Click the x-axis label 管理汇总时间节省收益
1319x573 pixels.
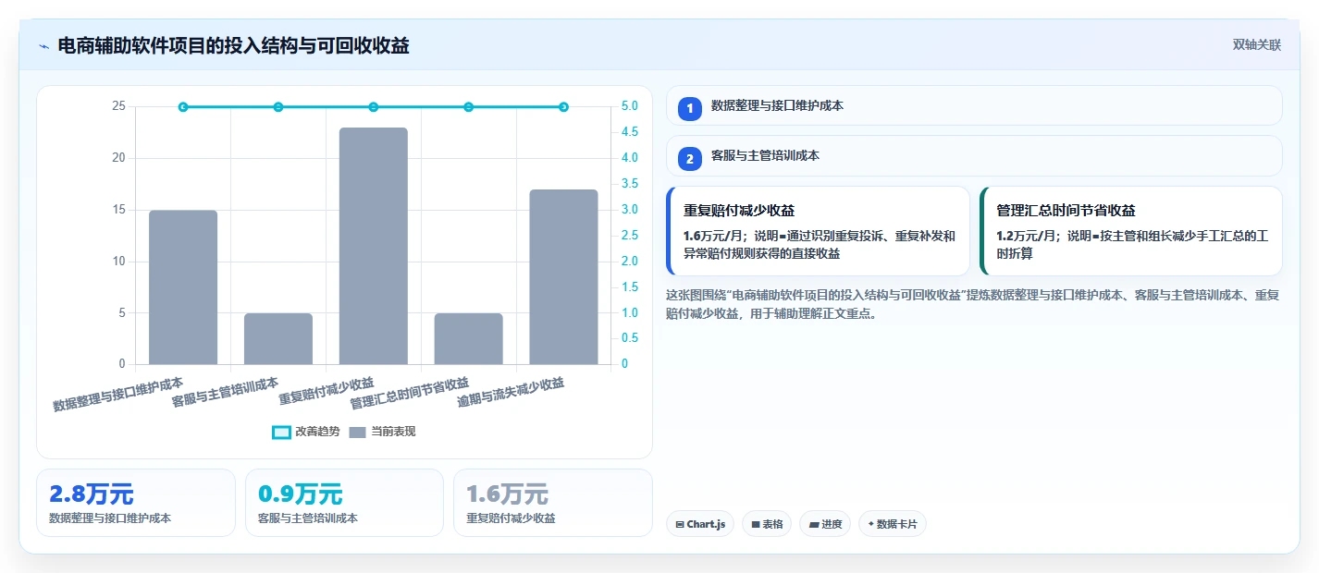pyautogui.click(x=409, y=394)
